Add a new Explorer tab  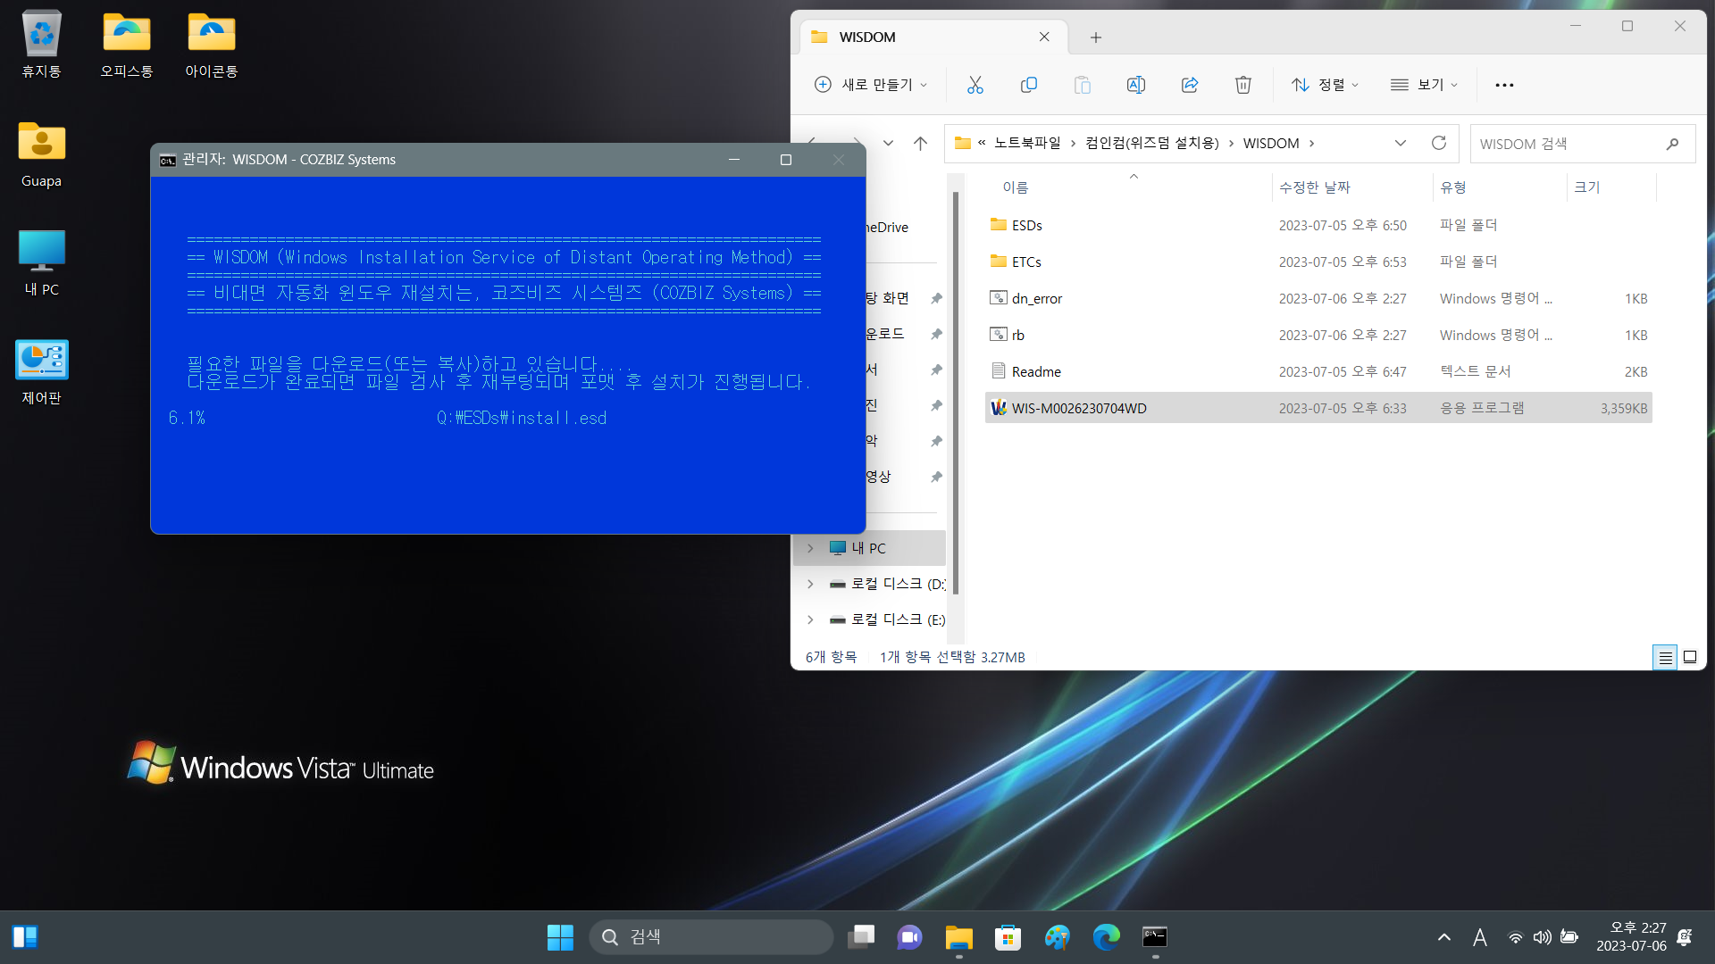tap(1095, 37)
